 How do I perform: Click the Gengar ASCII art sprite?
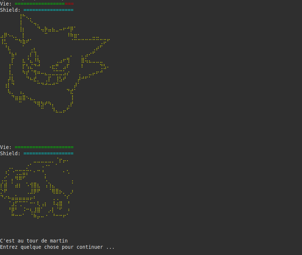[55, 63]
